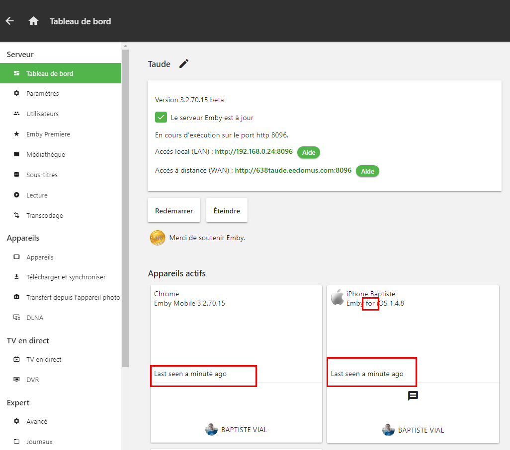Click Aide next to LAN access
The image size is (510, 450).
pyautogui.click(x=309, y=152)
